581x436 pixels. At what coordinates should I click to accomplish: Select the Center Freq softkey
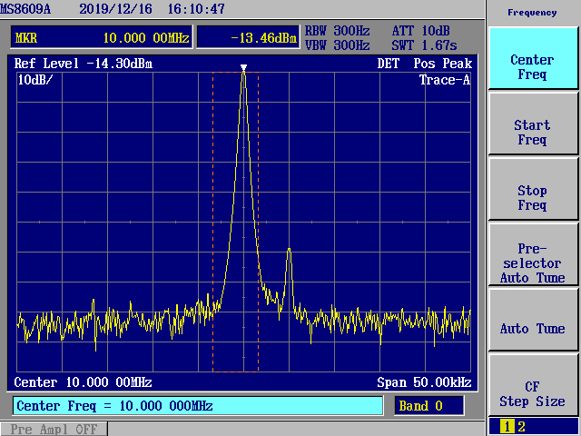(533, 58)
